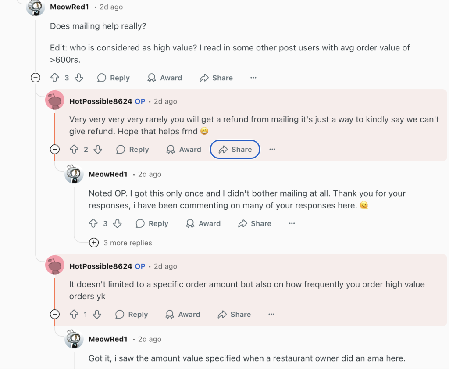Open HotPossible8624's profile from refund reply
This screenshot has height=369, width=449.
100,101
